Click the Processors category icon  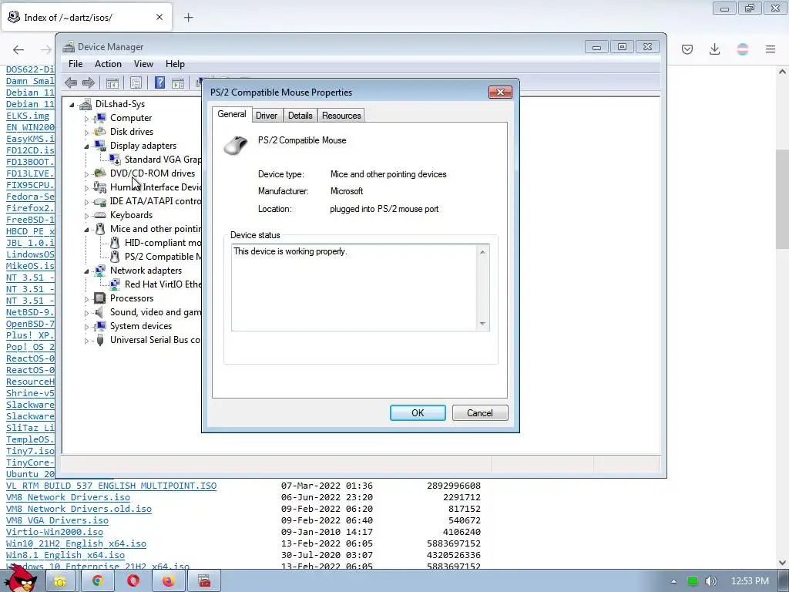click(100, 298)
